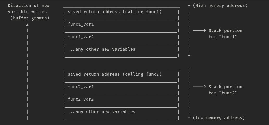
Task: Click the Stack portion for "func2" label
Action: click(x=225, y=90)
